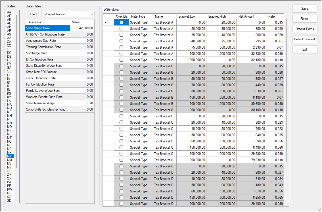Viewport: 322px width, 212px height.
Task: Select FLI Contribution Rate row
Action: pyautogui.click(x=60, y=84)
